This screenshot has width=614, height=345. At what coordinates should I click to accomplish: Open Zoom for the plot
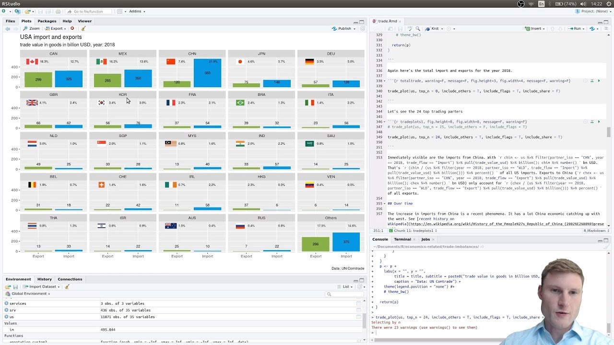pos(31,29)
